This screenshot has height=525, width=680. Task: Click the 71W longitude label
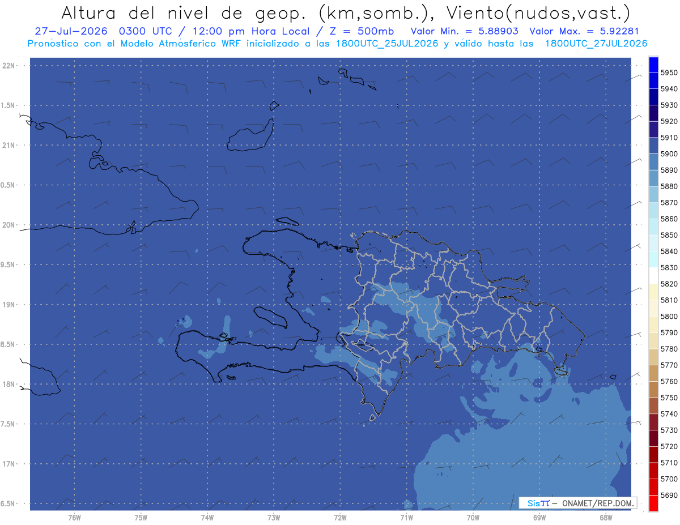click(406, 518)
